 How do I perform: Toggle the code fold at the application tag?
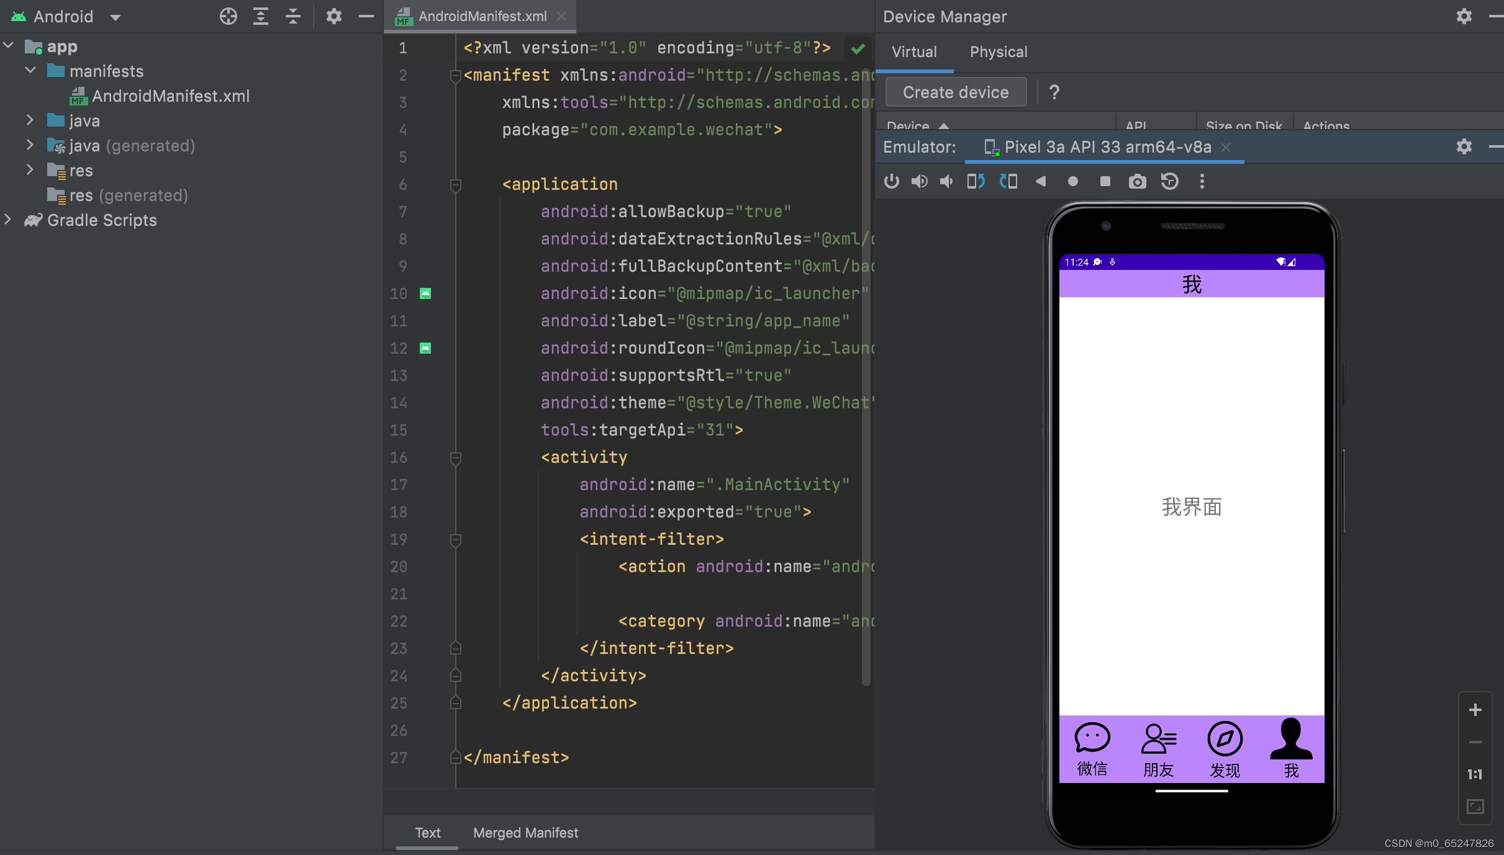(x=456, y=185)
